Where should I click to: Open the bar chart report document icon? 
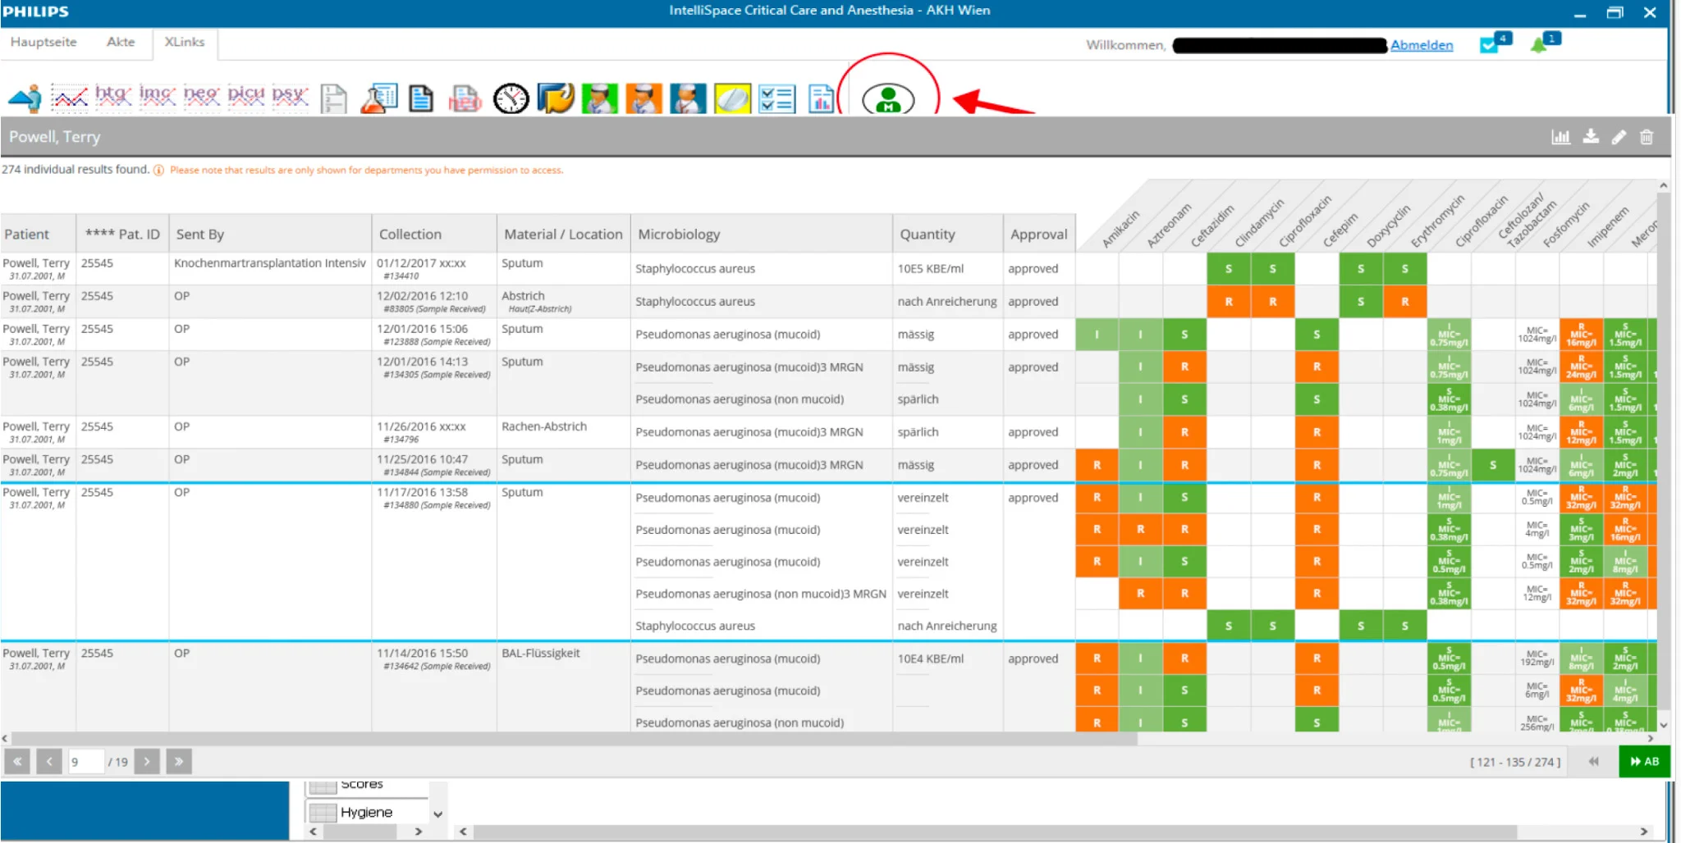[821, 98]
